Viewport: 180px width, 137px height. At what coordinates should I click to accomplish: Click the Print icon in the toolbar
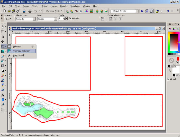tap(30, 11)
